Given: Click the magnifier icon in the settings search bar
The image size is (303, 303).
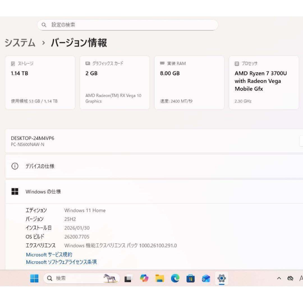Looking at the screenshot, I should [x=44, y=25].
